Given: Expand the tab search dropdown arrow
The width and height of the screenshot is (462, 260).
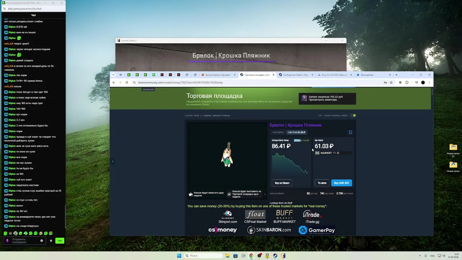Looking at the screenshot, I should point(113,75).
